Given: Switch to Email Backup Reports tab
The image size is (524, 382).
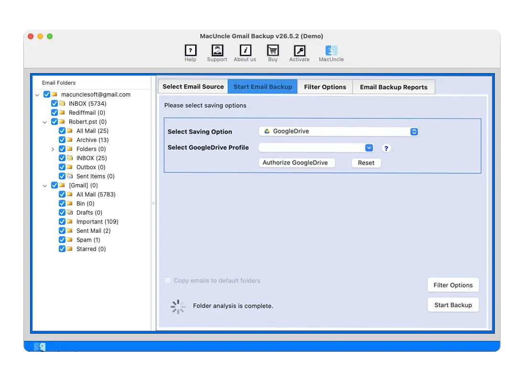Looking at the screenshot, I should 393,87.
